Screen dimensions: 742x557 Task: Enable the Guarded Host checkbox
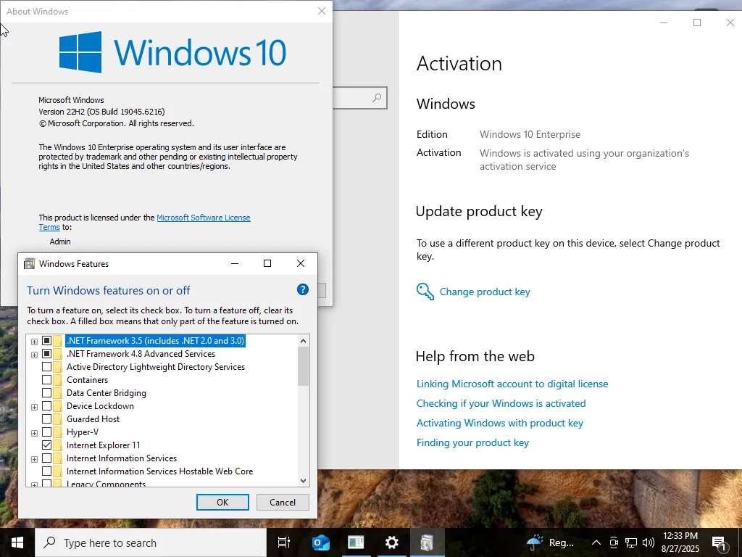(x=46, y=418)
